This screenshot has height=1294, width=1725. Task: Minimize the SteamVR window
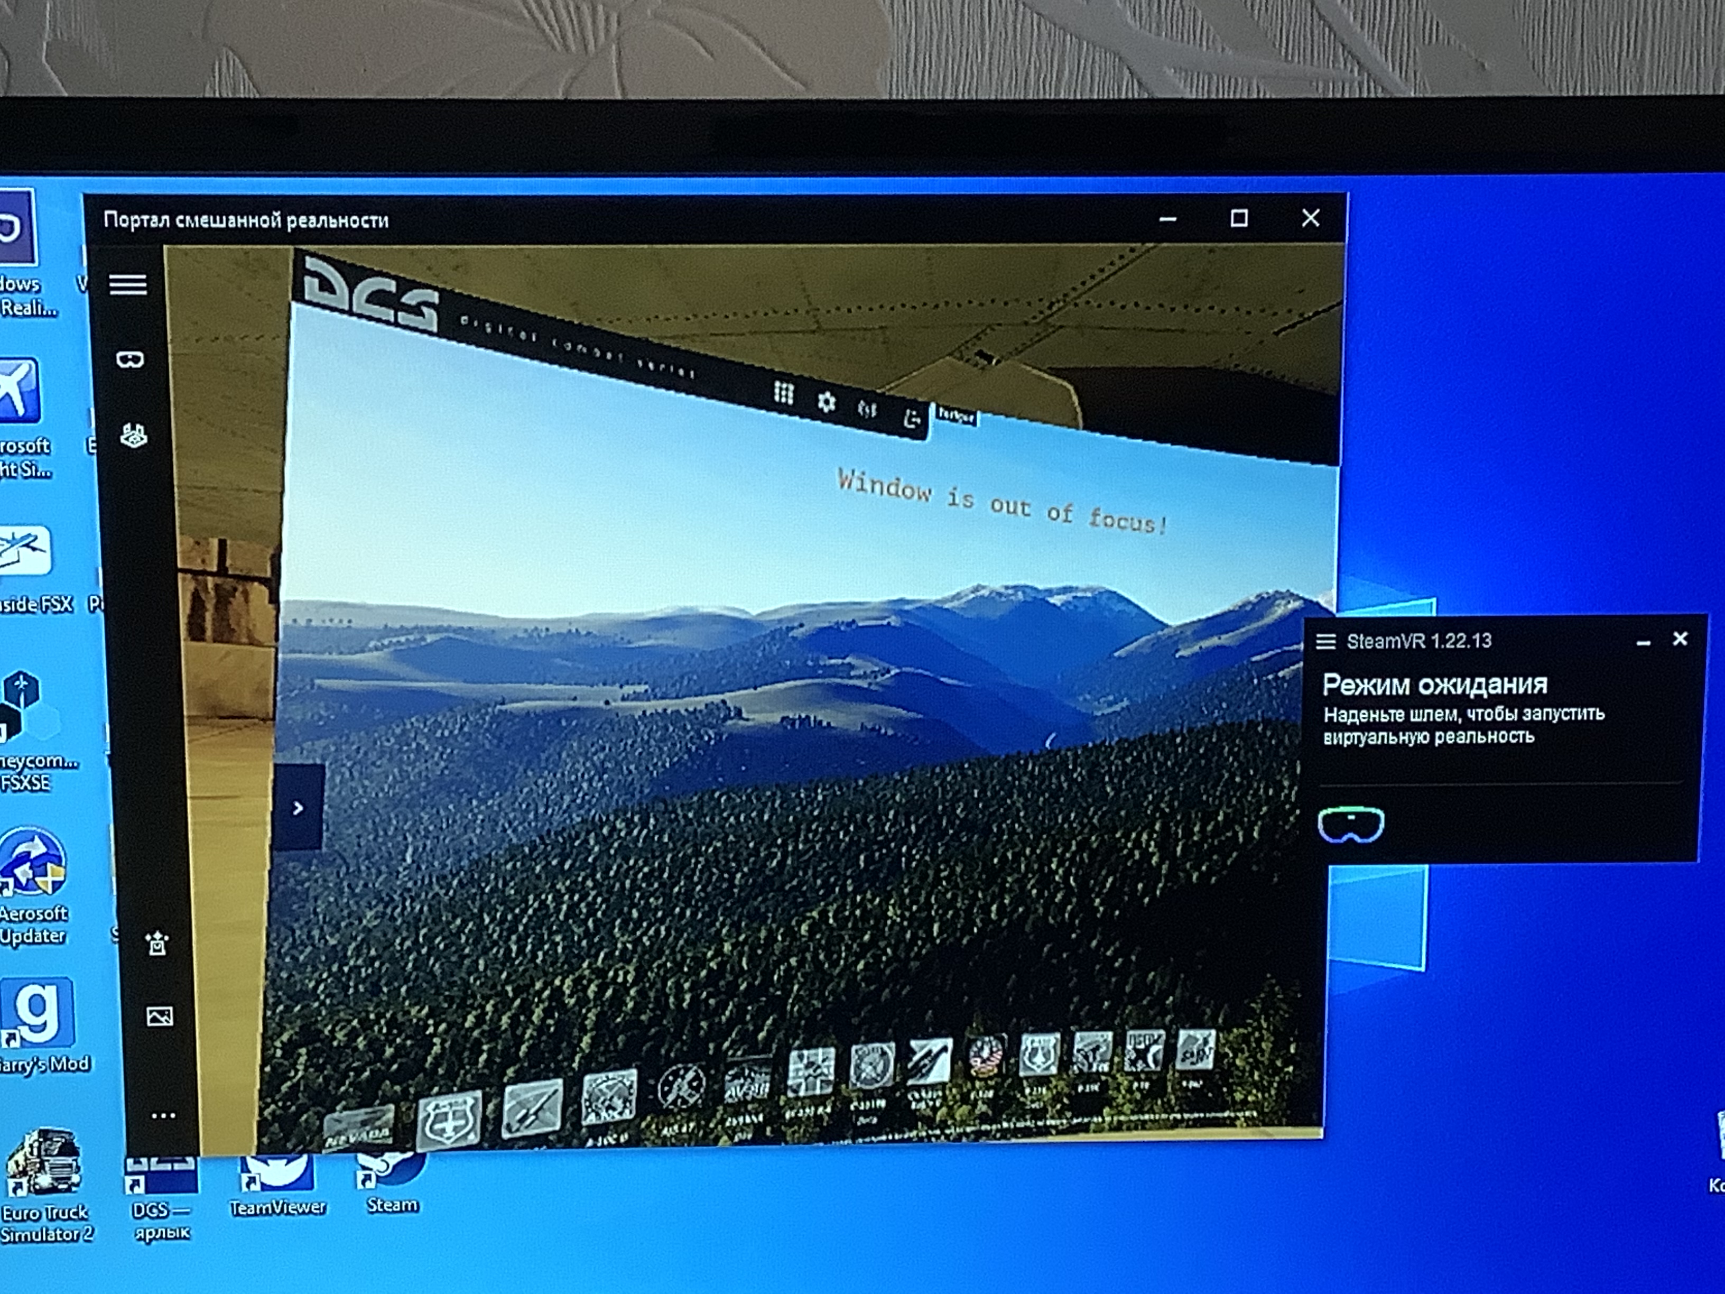point(1643,643)
